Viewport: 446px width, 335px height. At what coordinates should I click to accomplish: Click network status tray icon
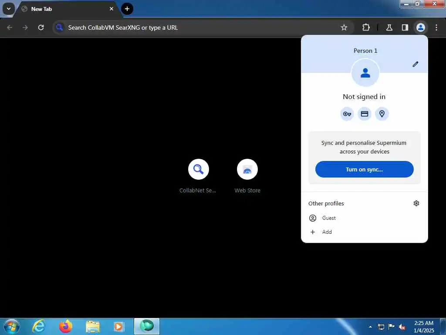tap(381, 327)
